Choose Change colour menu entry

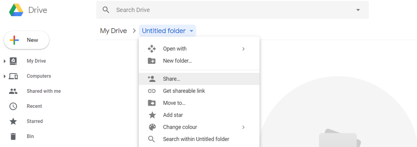coord(199,127)
